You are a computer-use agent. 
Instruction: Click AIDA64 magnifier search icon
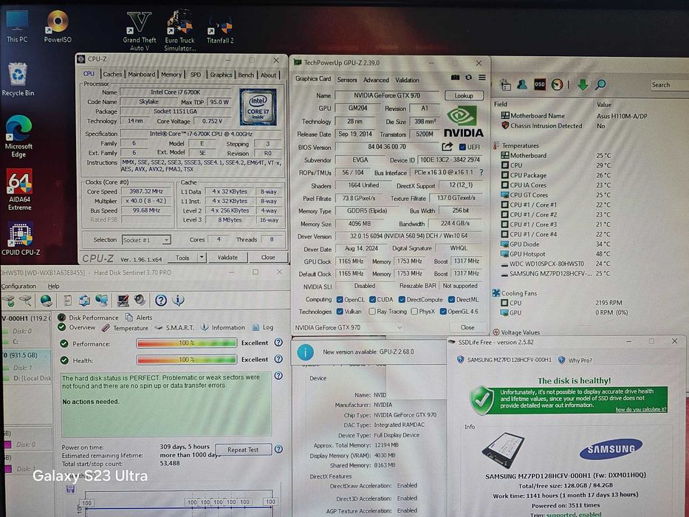(600, 84)
